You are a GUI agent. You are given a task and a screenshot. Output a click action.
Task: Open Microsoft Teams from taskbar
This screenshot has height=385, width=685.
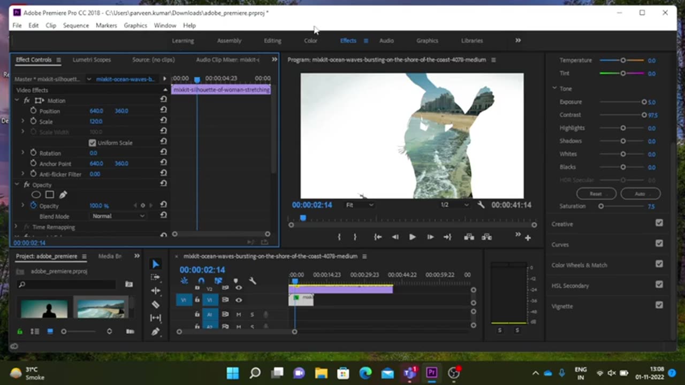[410, 373]
